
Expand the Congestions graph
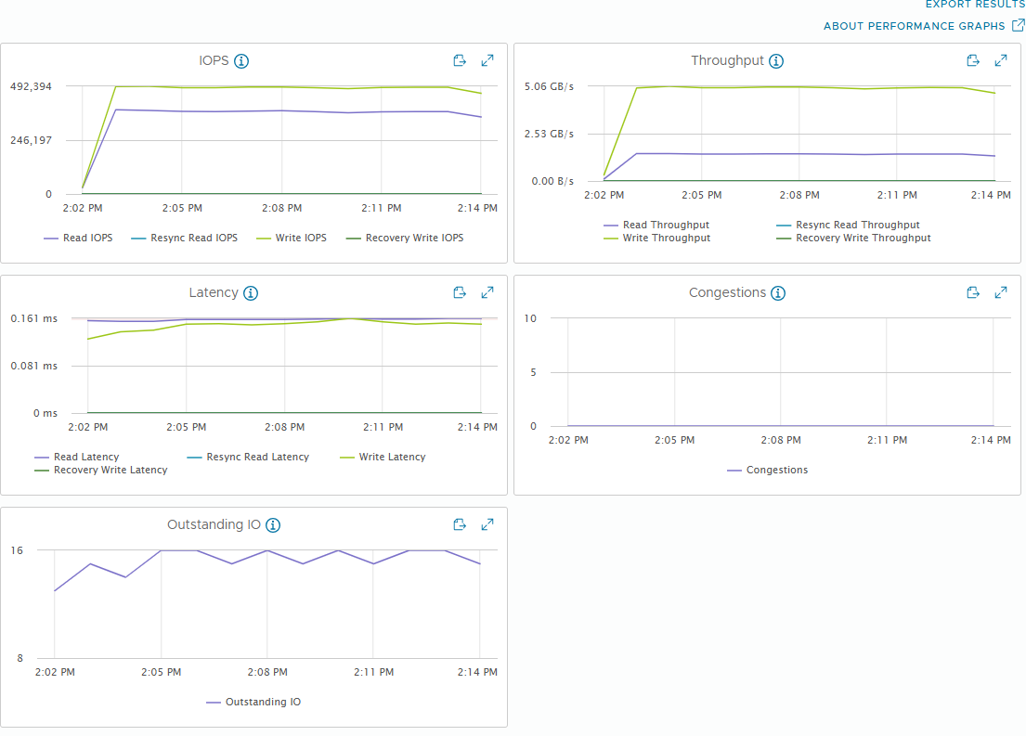[1001, 293]
